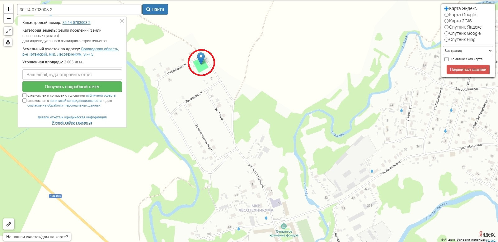Zoom out with the minus button
Viewport: 498px width, 242px height.
pos(8,19)
